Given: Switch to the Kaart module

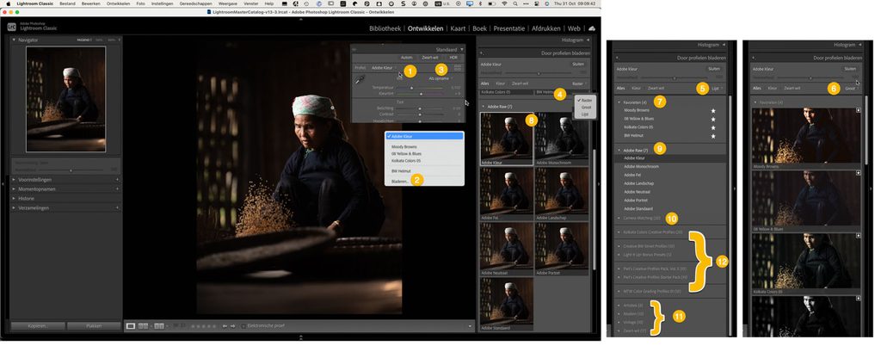Looking at the screenshot, I should coord(458,28).
